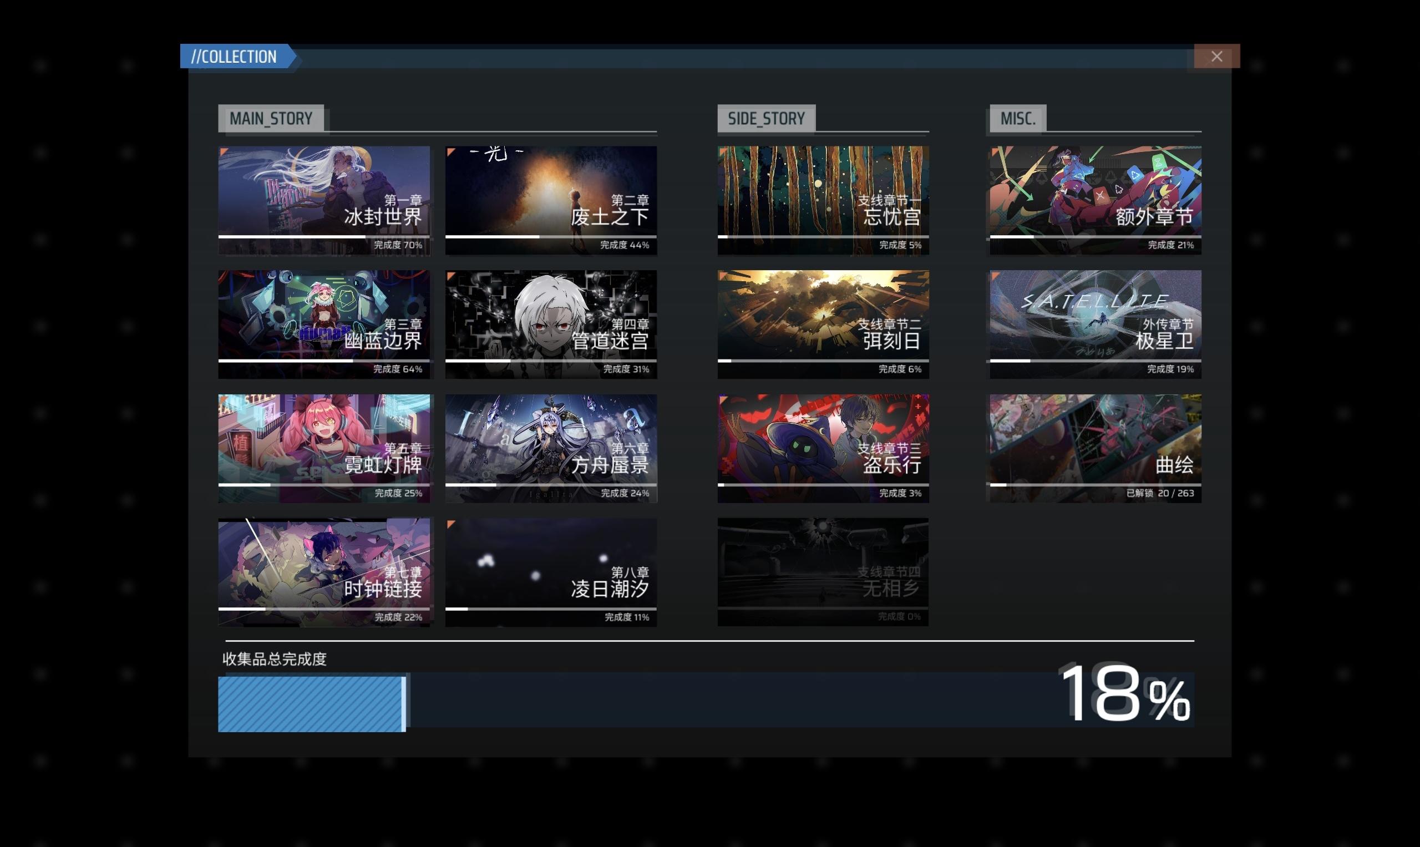1420x847 pixels.
Task: Click the 完成度 19% label
Action: pyautogui.click(x=1170, y=369)
